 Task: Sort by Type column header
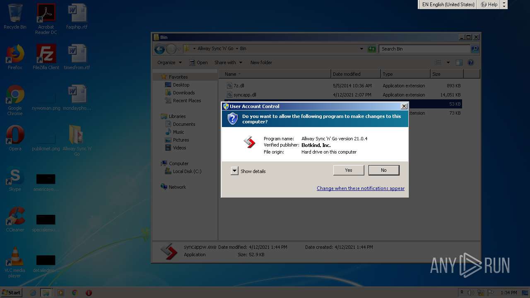click(406, 74)
